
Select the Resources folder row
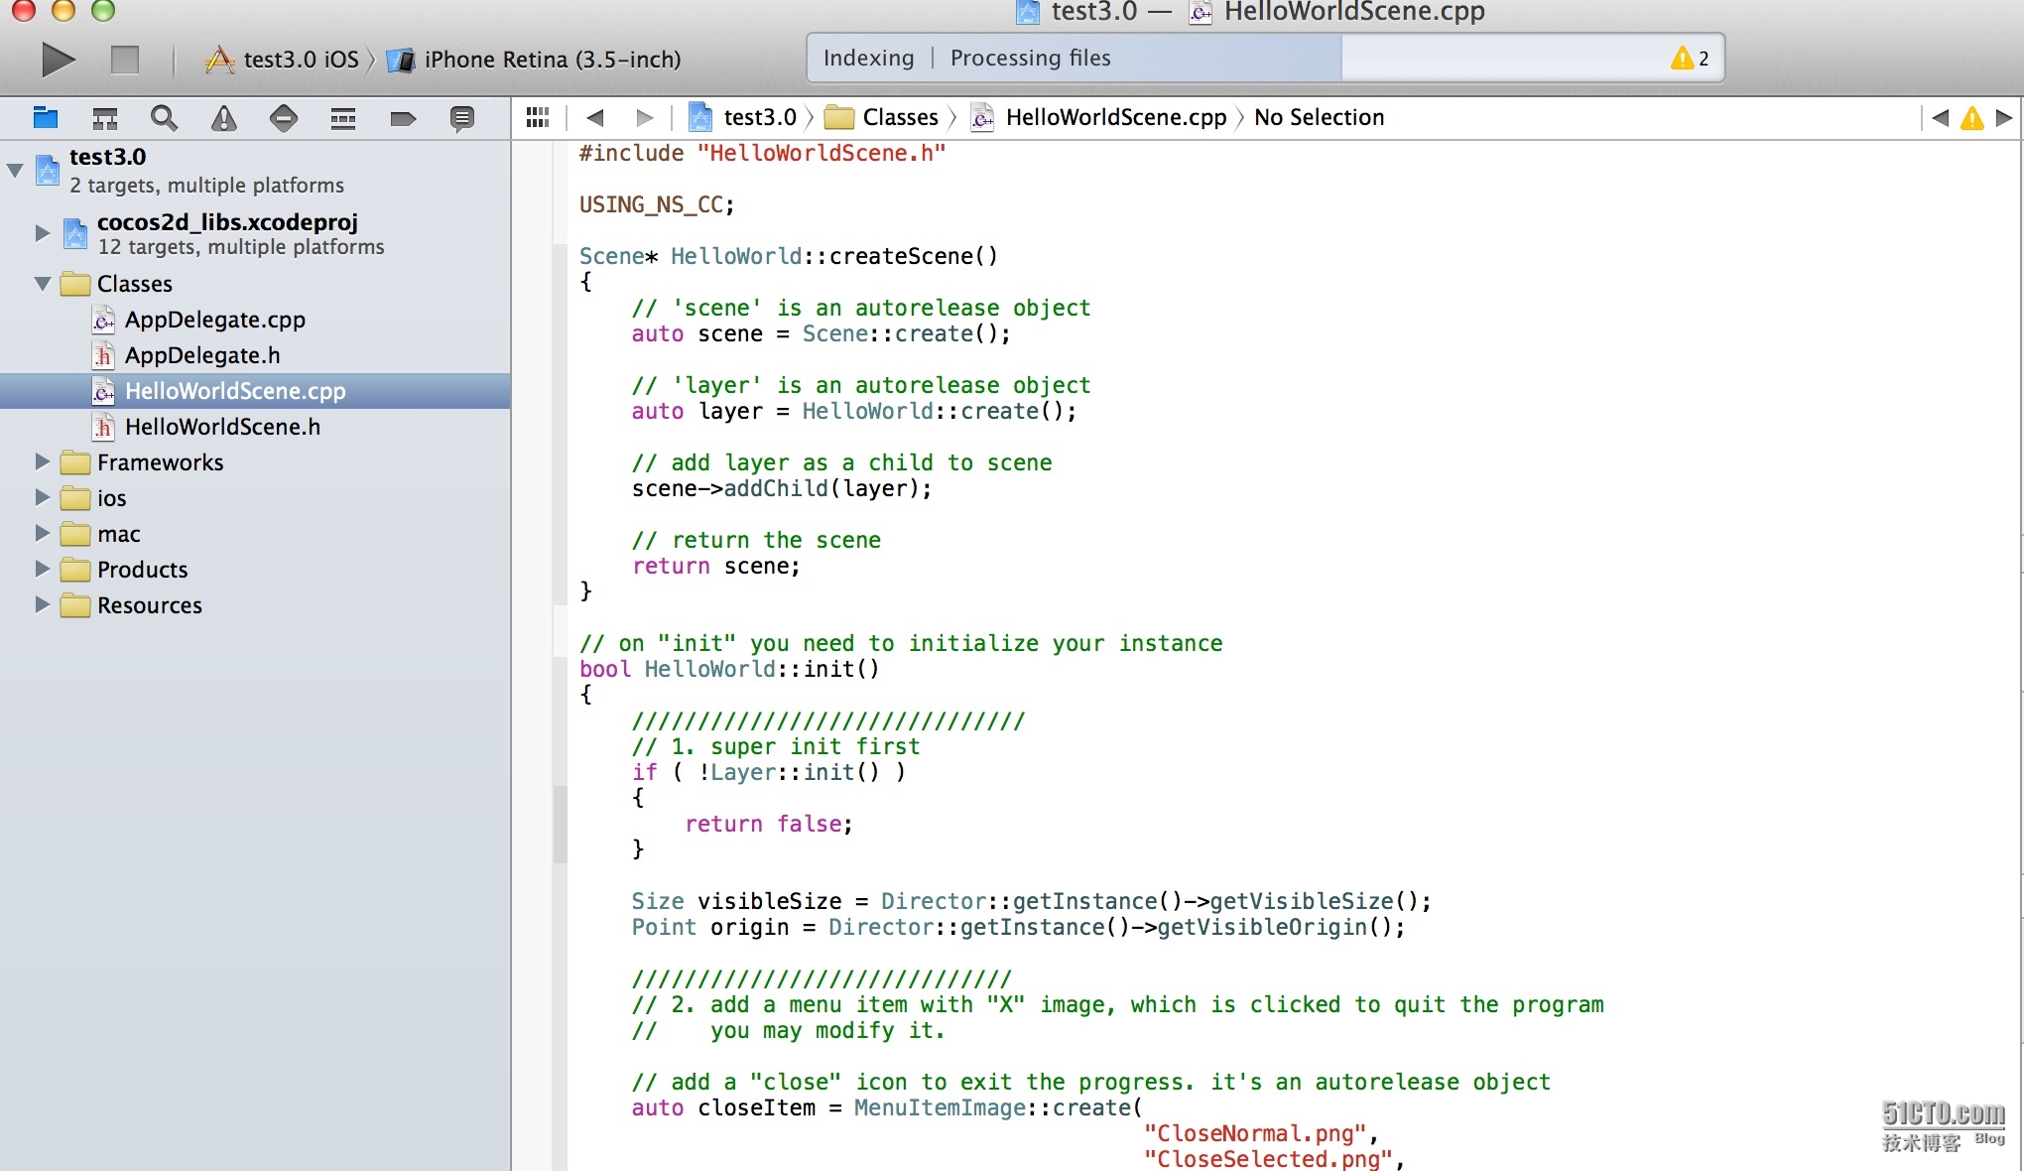pos(255,605)
